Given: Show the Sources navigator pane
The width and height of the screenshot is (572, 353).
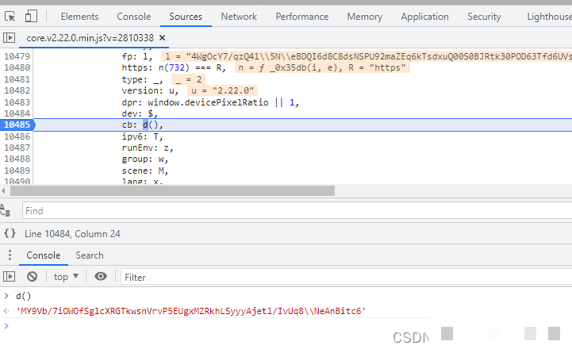Looking at the screenshot, I should 10,37.
